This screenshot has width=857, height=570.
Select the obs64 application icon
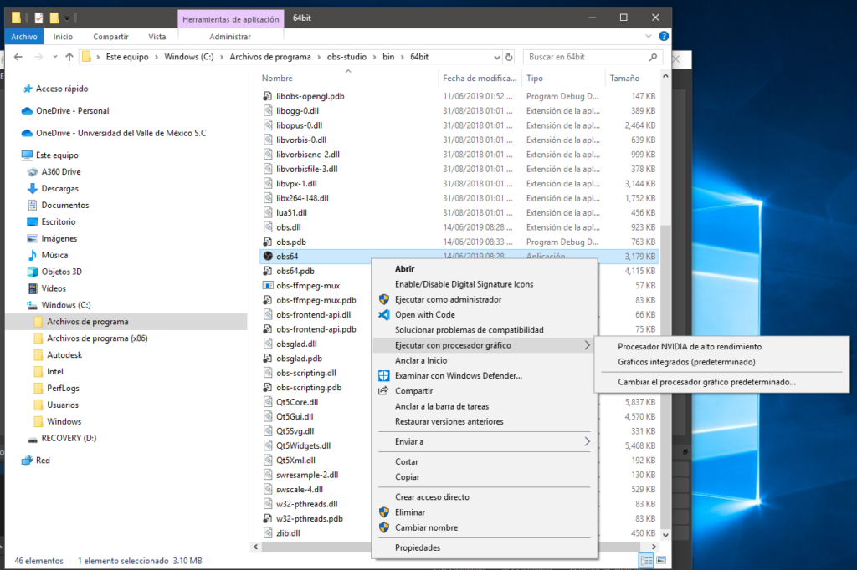click(268, 257)
